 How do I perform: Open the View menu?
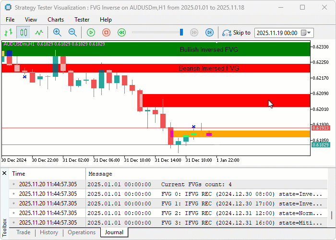tap(31, 20)
